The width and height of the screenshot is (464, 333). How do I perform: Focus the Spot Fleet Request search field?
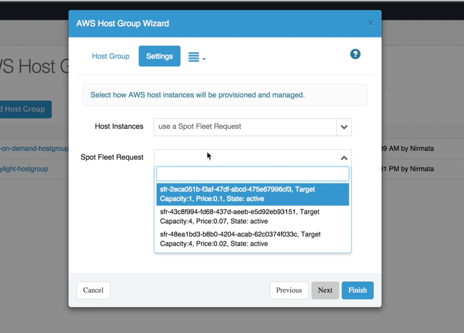tap(253, 174)
